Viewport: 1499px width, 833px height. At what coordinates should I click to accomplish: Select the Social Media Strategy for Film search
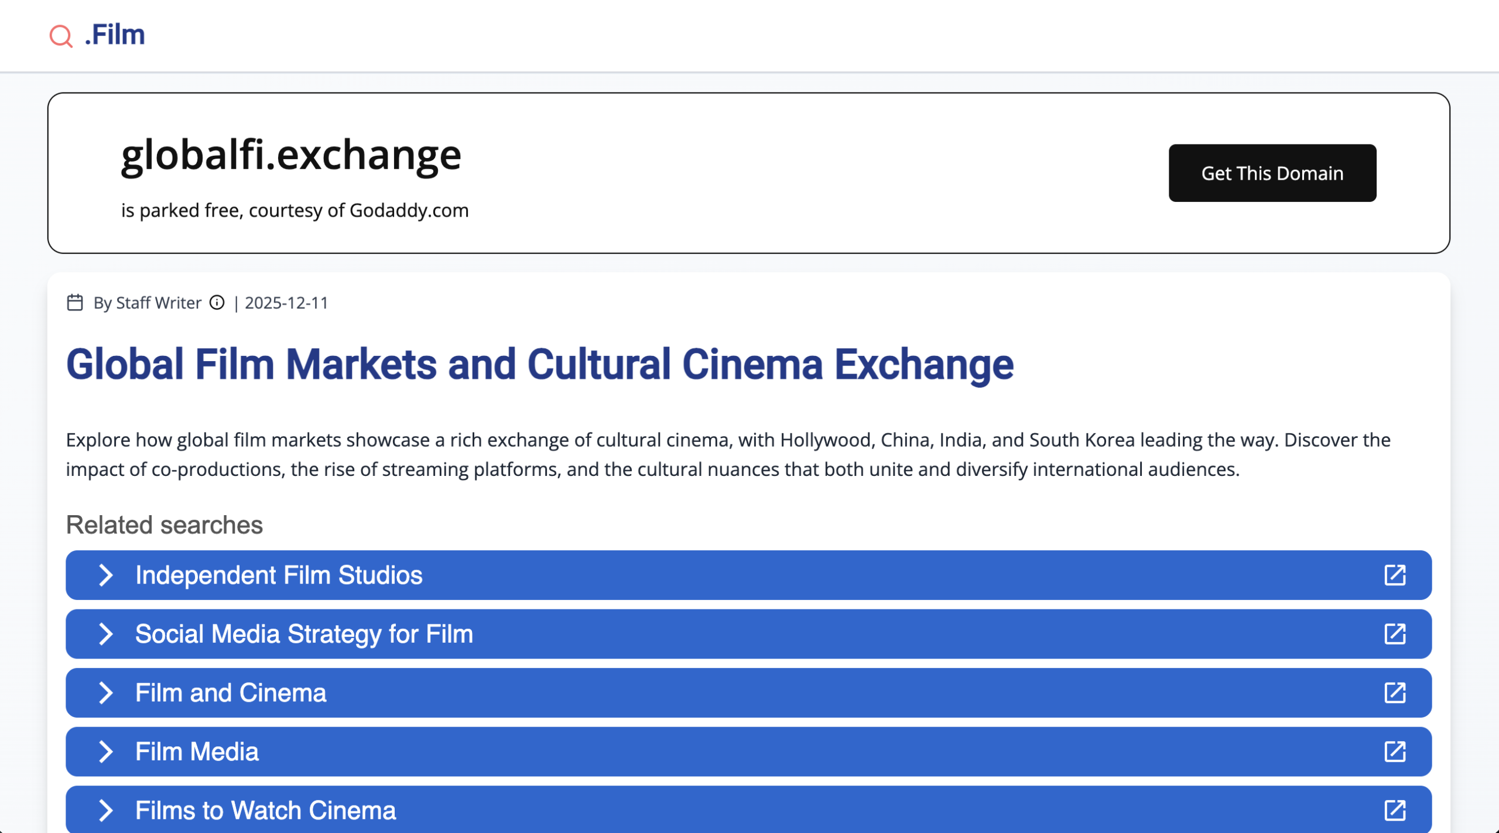pyautogui.click(x=304, y=634)
